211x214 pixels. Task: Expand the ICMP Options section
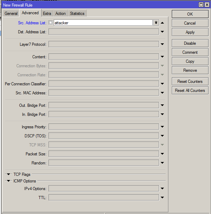pyautogui.click(x=8, y=181)
